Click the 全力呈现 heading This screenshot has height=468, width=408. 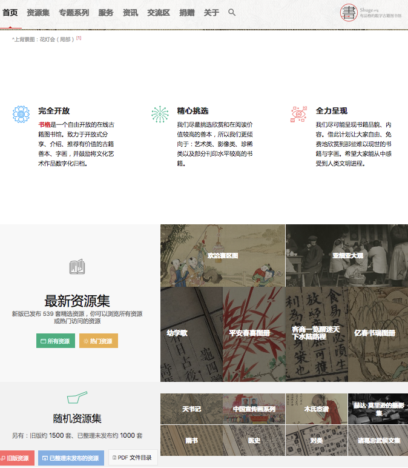click(x=331, y=111)
